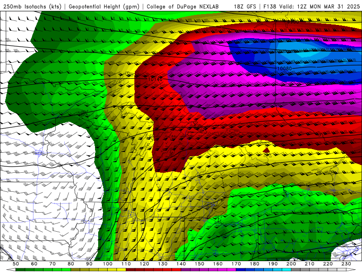Click the 'College of DuPage NEXLAB' header text
The height and width of the screenshot is (272, 362).
click(x=183, y=6)
